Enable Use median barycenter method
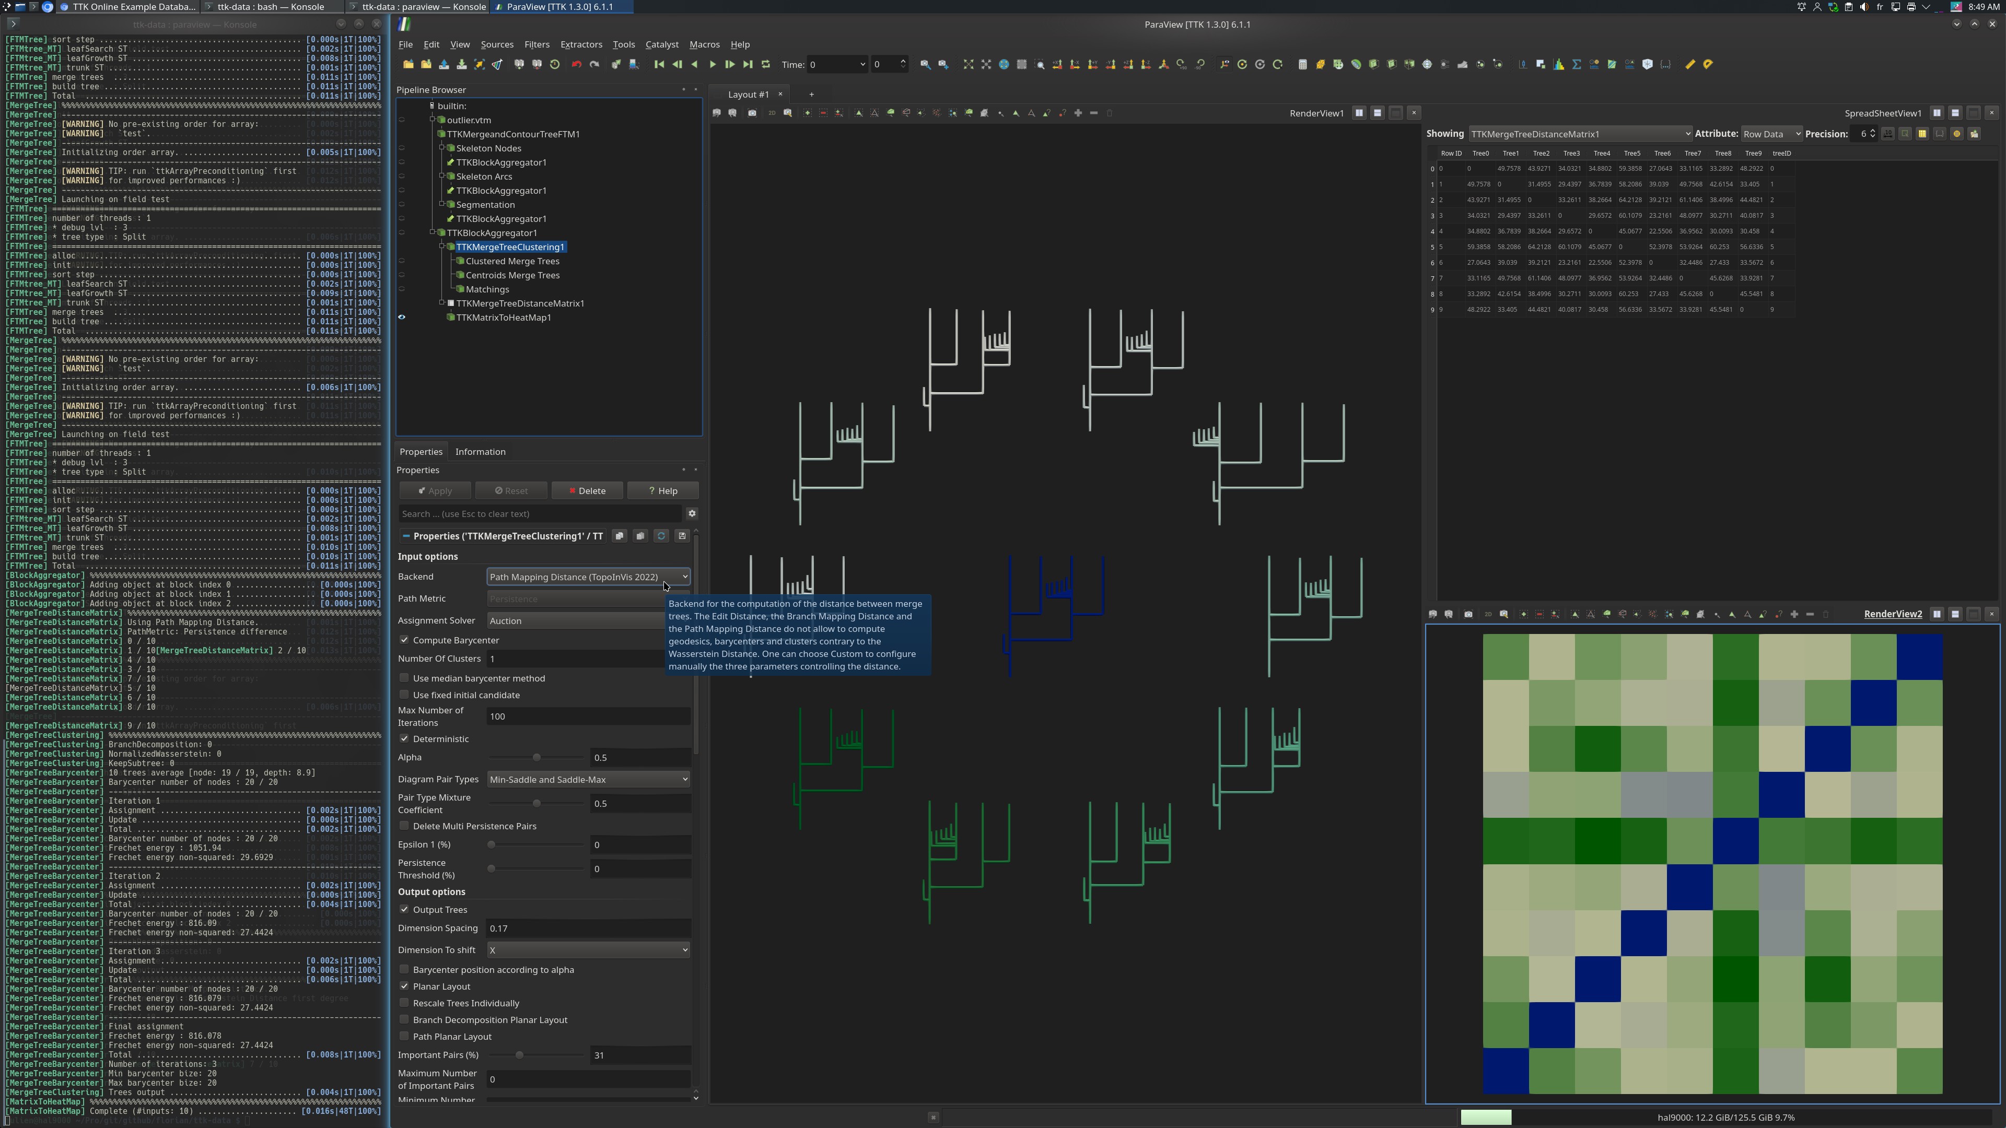The image size is (2006, 1128). 404,678
